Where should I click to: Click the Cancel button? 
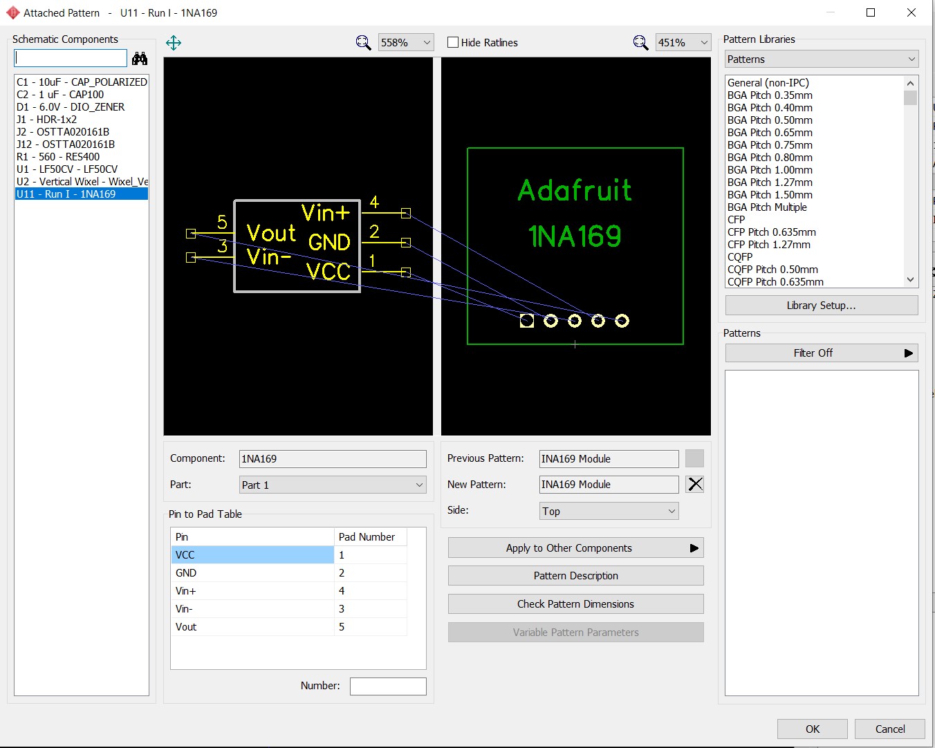point(890,729)
